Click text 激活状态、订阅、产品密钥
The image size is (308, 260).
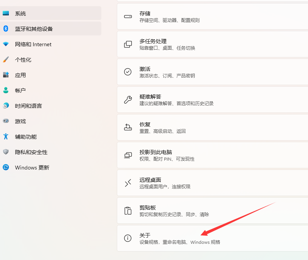tap(167, 75)
